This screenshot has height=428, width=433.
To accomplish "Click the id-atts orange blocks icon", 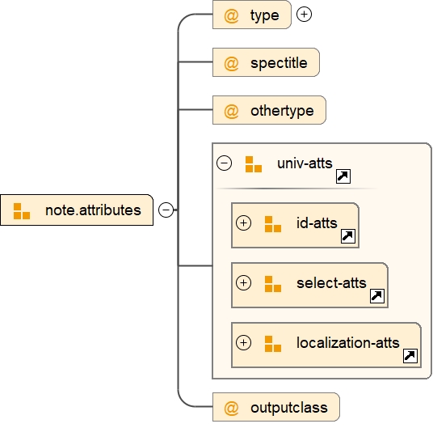I will 273,224.
